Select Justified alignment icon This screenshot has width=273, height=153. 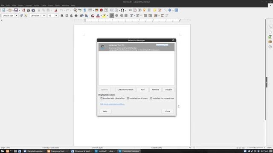126,16
